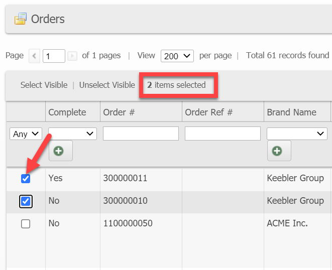Uncheck the order 300000011 checkbox
This screenshot has height=270, width=332.
coord(26,178)
